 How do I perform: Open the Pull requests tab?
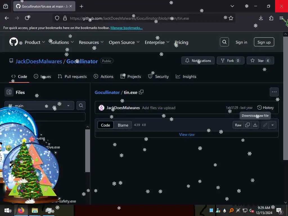tap(72, 76)
